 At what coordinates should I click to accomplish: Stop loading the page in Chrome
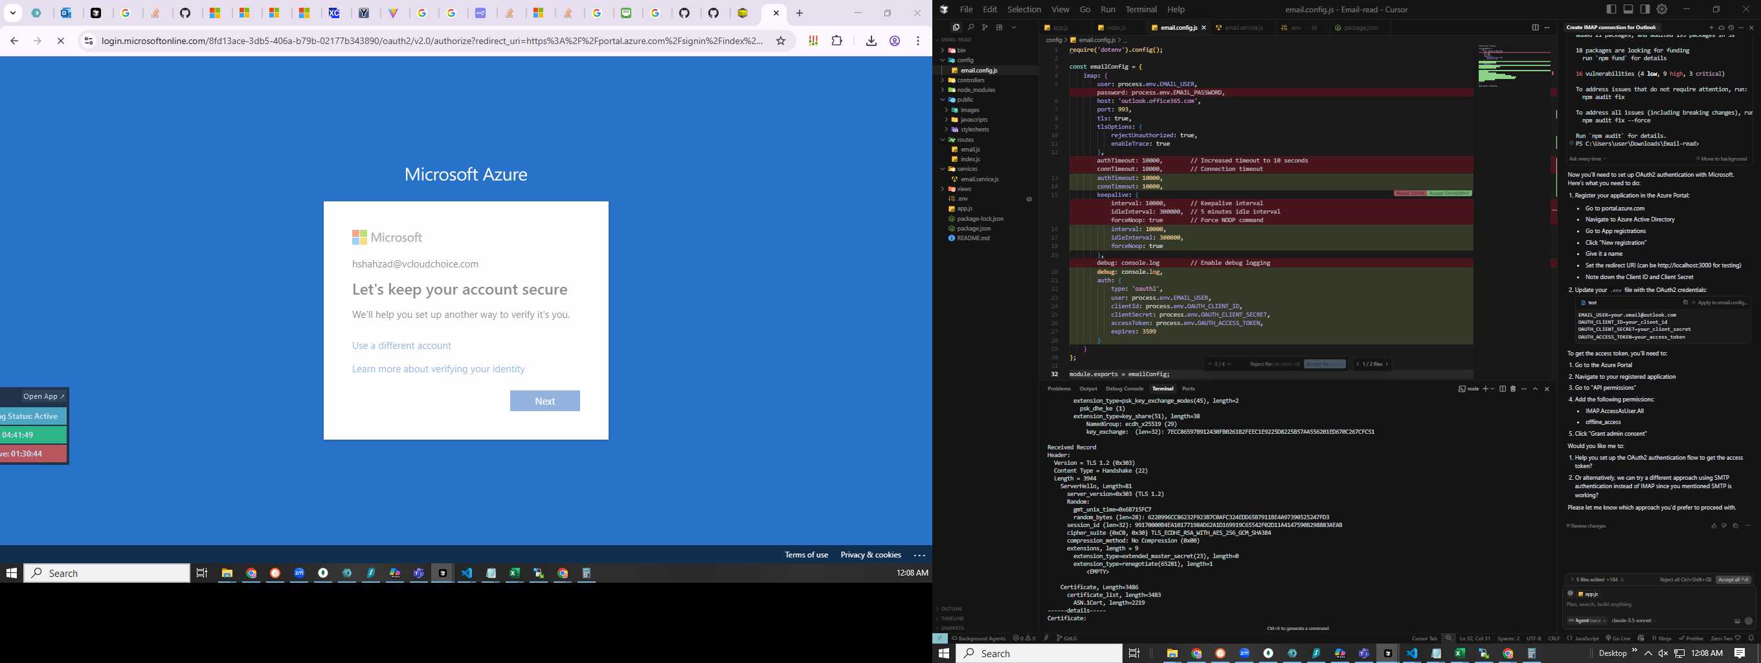point(61,41)
